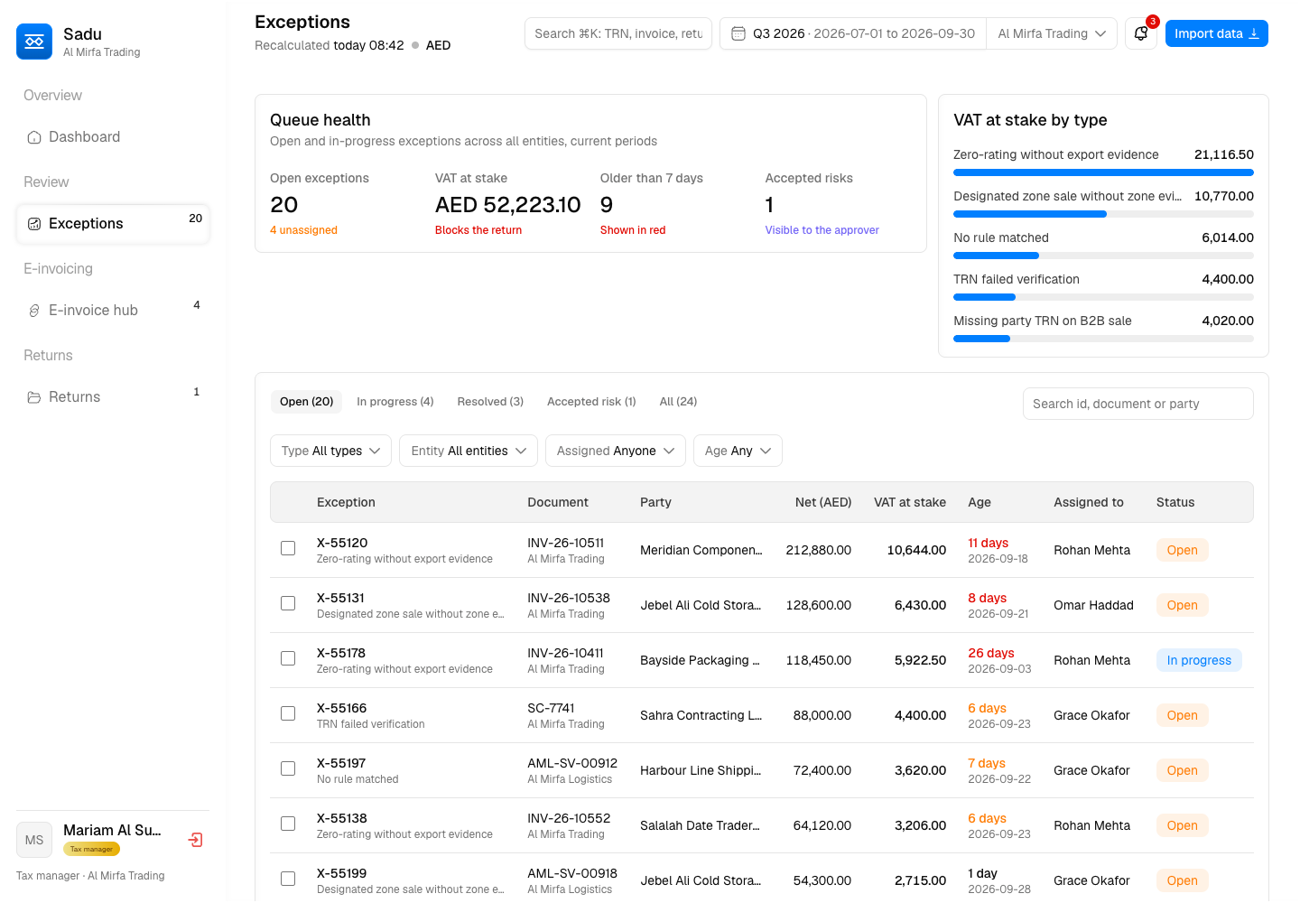The width and height of the screenshot is (1300, 903).
Task: Expand the Assigned Anyone dropdown
Action: [x=616, y=451]
